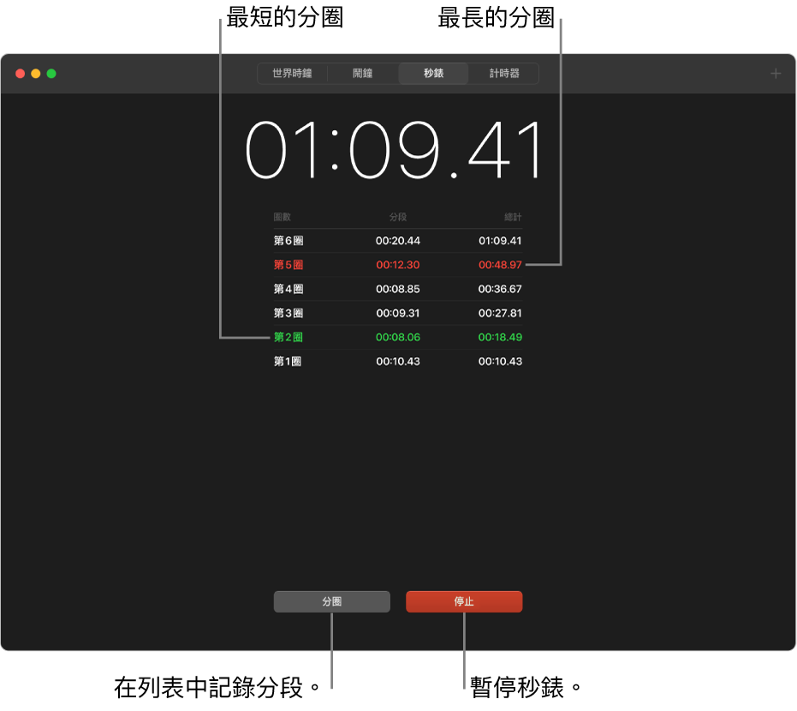Image resolution: width=797 pixels, height=711 pixels.
Task: Click the 分段 column header
Action: pyautogui.click(x=398, y=217)
